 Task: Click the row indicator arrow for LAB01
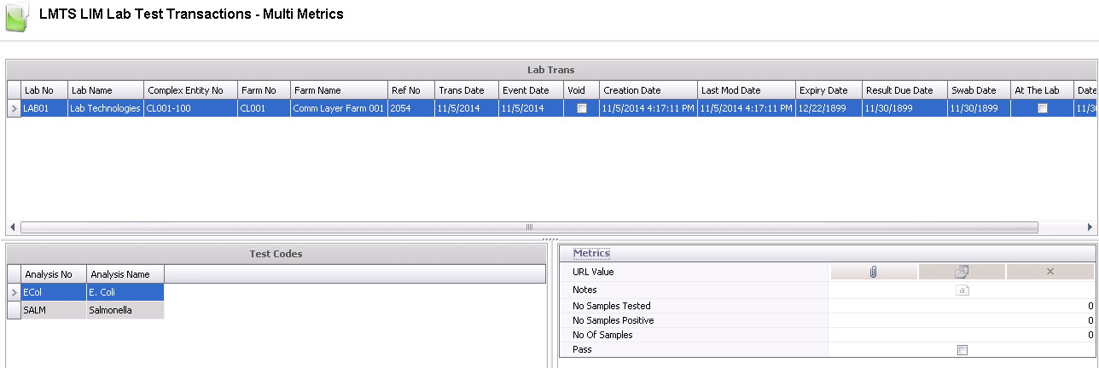[15, 108]
